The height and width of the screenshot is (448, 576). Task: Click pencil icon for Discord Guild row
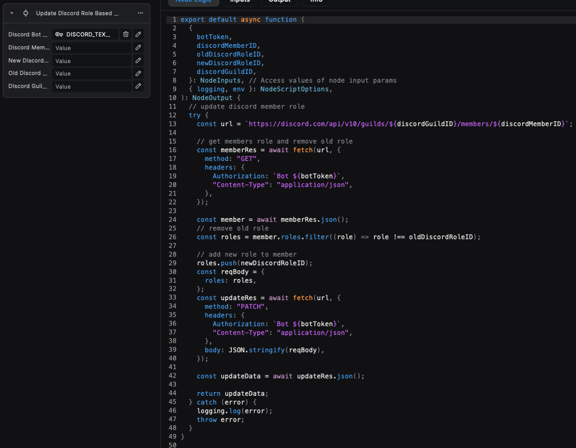coord(138,86)
